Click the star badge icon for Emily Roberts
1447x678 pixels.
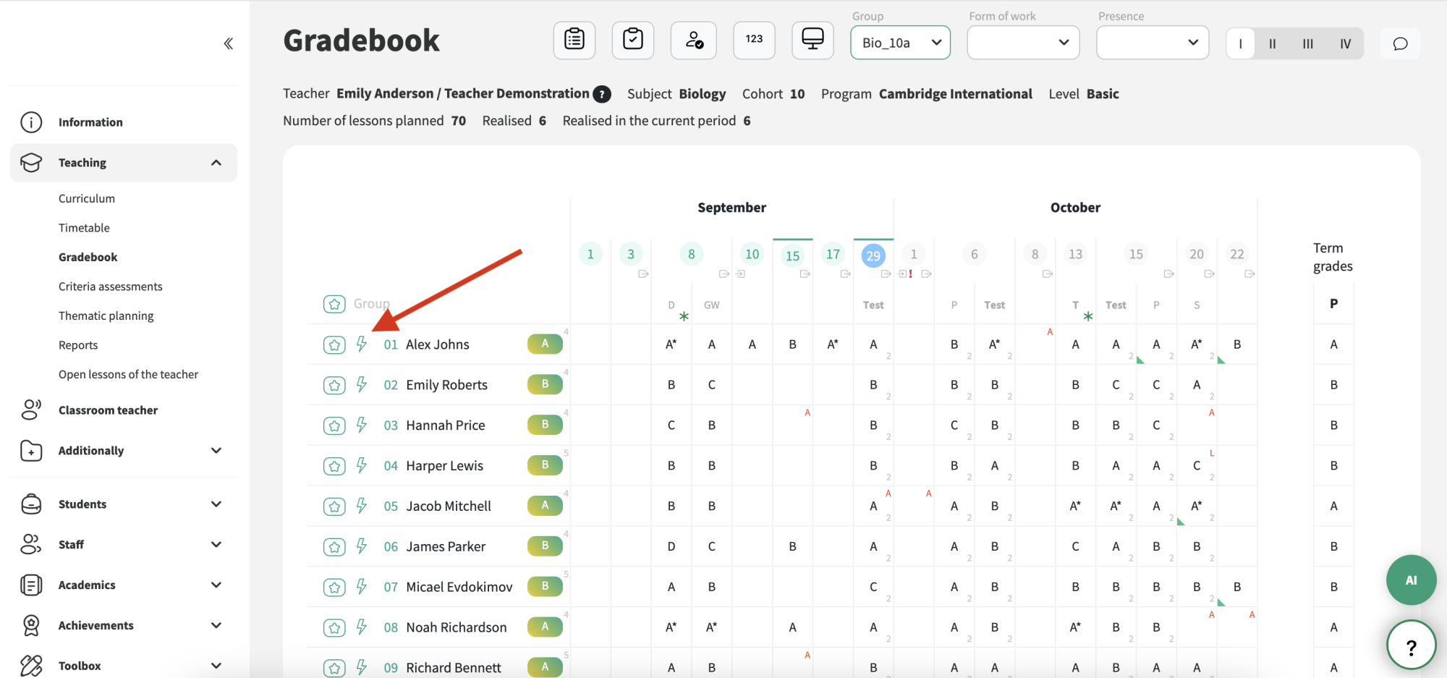point(334,385)
